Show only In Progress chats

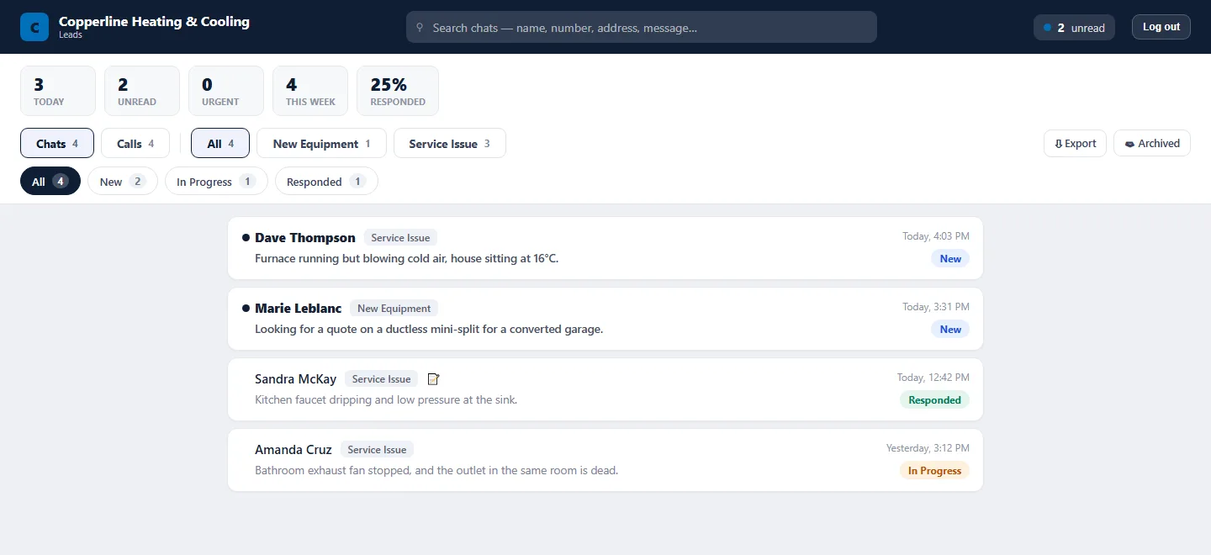coord(216,181)
